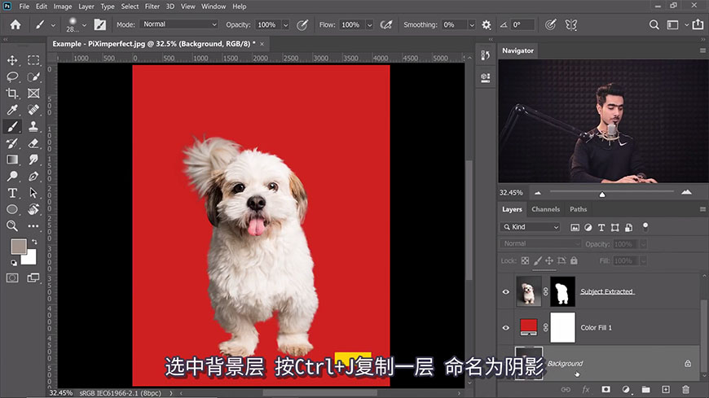Open the tool preset picker arrow
Image resolution: width=709 pixels, height=398 pixels.
click(x=53, y=25)
